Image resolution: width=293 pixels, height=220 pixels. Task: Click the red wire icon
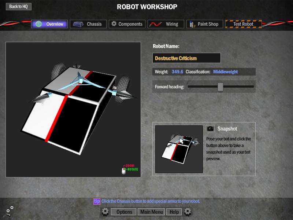(x=155, y=24)
